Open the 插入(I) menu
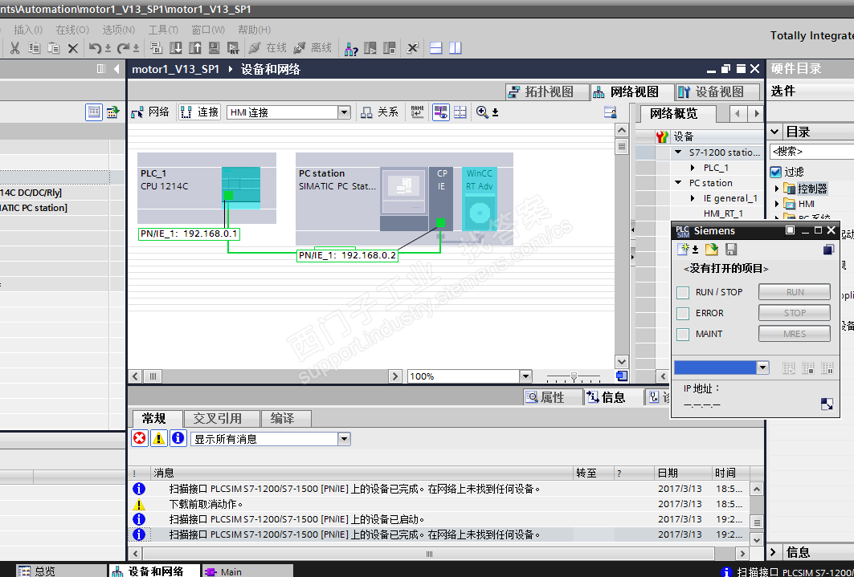 click(x=28, y=30)
